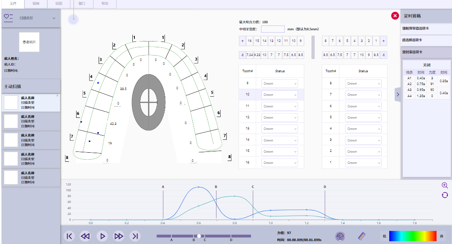Click the white knob on timeline slider

[x=199, y=236]
